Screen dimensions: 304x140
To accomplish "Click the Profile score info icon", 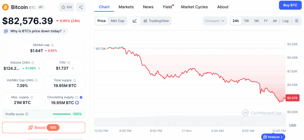I will coord(27,114).
